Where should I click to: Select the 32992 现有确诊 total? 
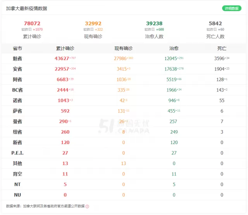pyautogui.click(x=93, y=23)
